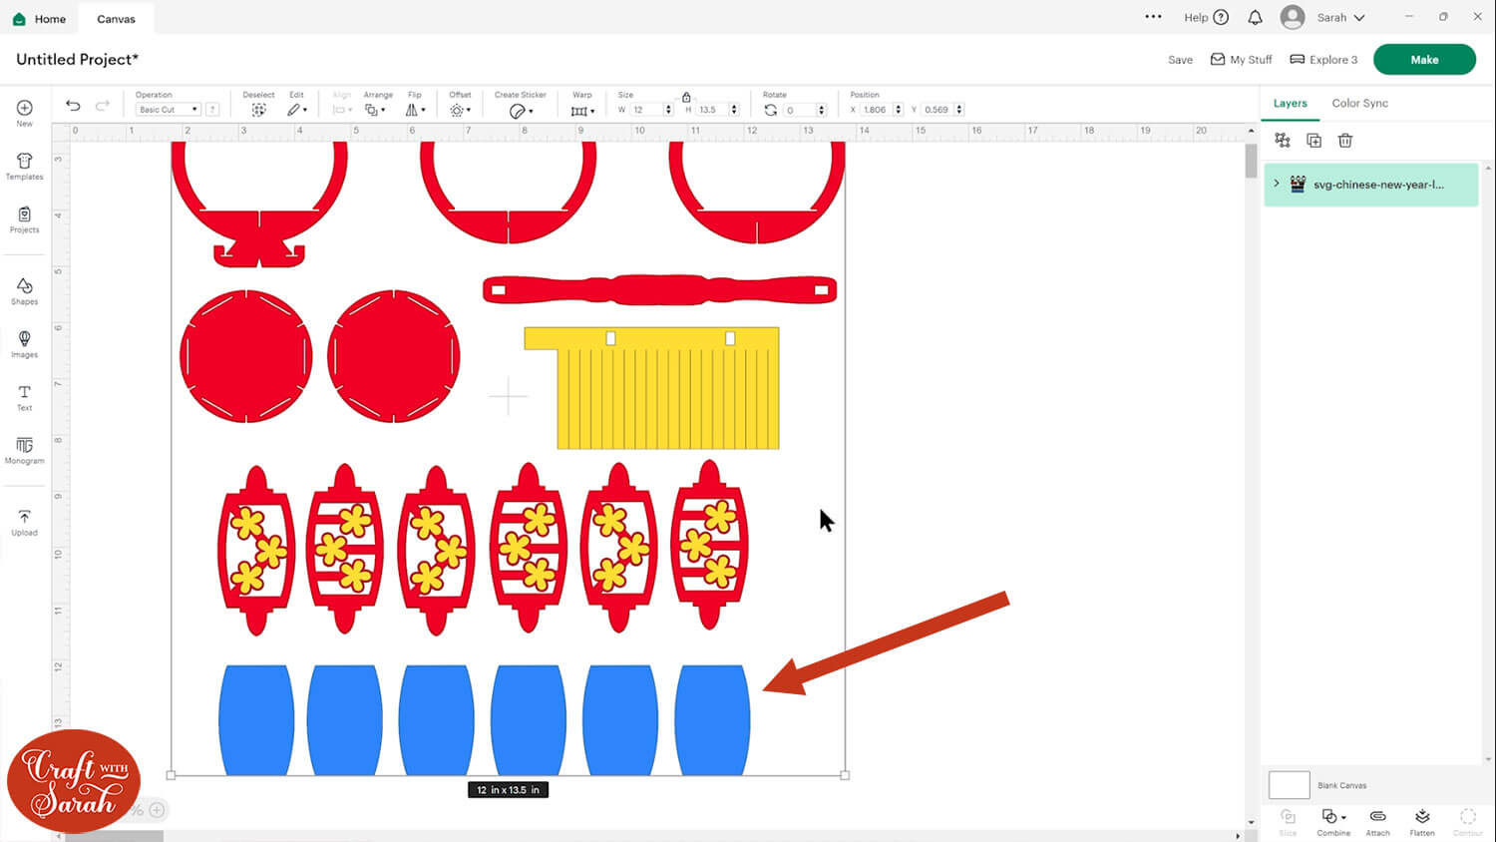Click the Untitled Project title
This screenshot has height=842, width=1496.
pos(78,59)
